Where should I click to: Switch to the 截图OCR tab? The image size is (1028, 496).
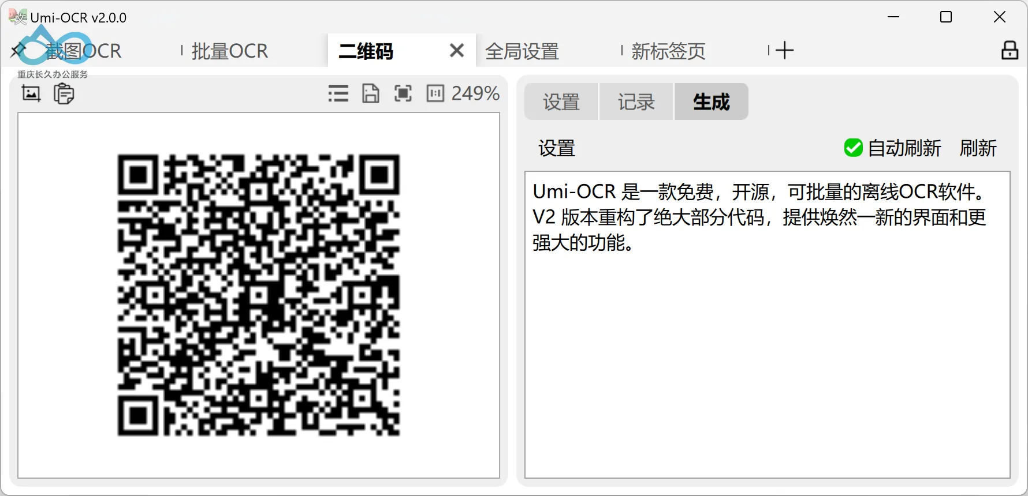point(84,51)
